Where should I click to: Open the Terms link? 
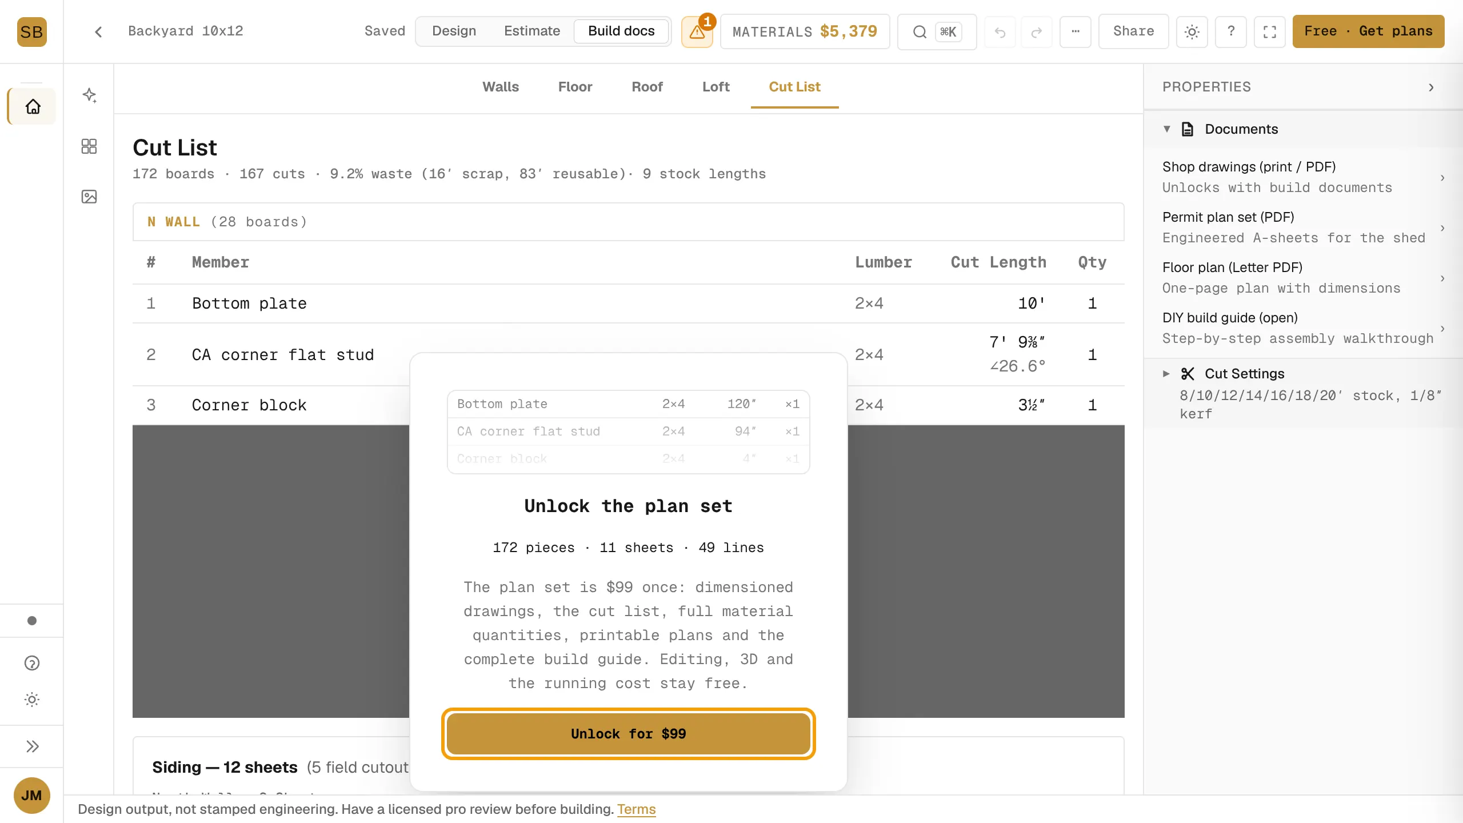[x=637, y=809]
